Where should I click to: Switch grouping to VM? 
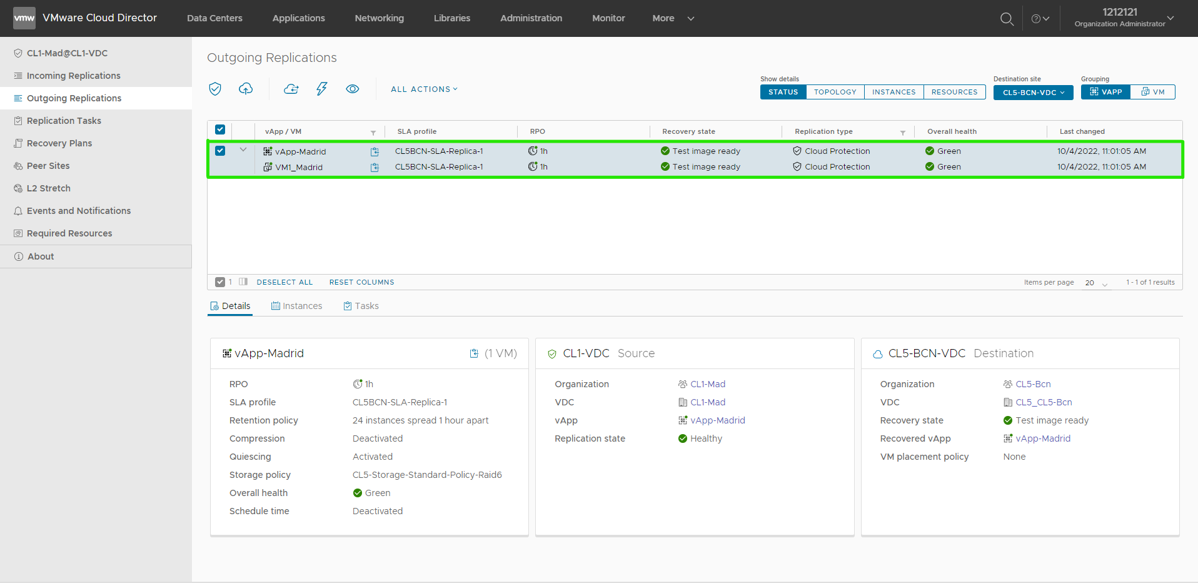[1153, 92]
